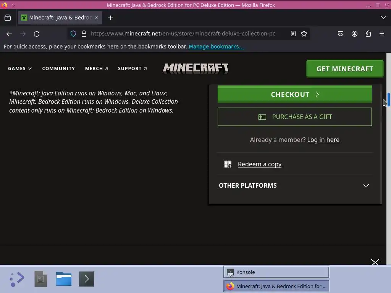Click the X icon above the taskbar
This screenshot has height=293, width=391.
point(375,262)
